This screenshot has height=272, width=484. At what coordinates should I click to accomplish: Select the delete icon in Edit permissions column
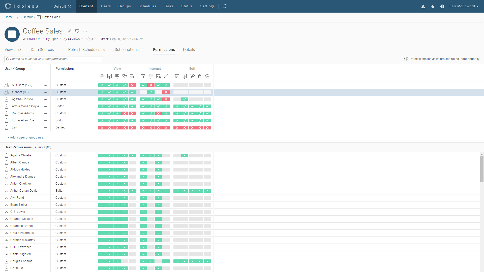click(200, 76)
